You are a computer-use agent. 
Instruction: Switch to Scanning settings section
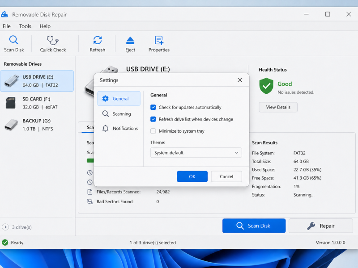[x=119, y=113]
